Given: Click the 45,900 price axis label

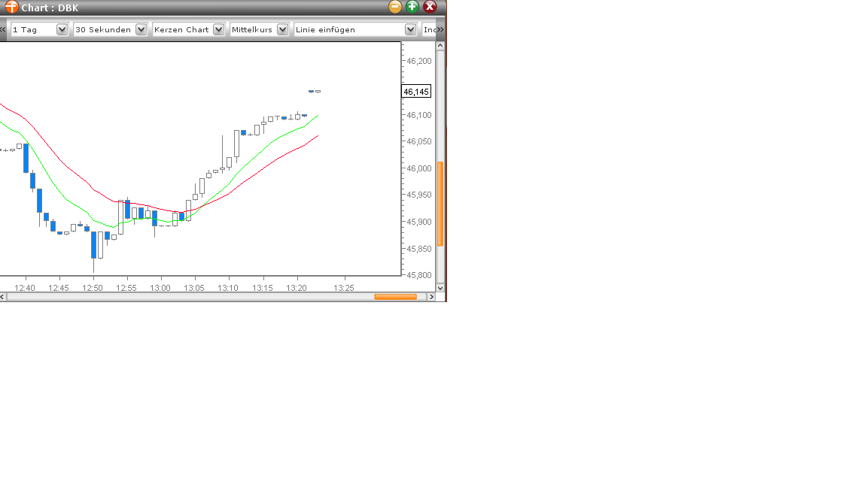Looking at the screenshot, I should click(x=419, y=222).
